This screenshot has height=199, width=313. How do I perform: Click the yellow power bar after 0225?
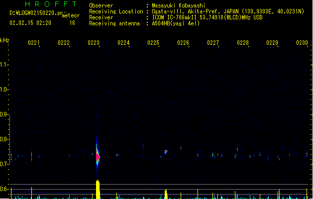[166, 194]
